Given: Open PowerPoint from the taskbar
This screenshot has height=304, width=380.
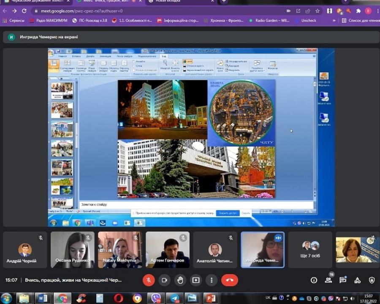Looking at the screenshot, I should 211,299.
